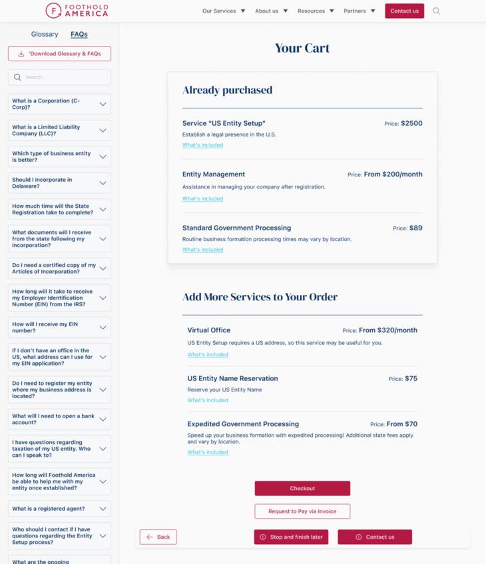The image size is (486, 564).
Task: Open the Our Services dropdown
Action: (220, 11)
